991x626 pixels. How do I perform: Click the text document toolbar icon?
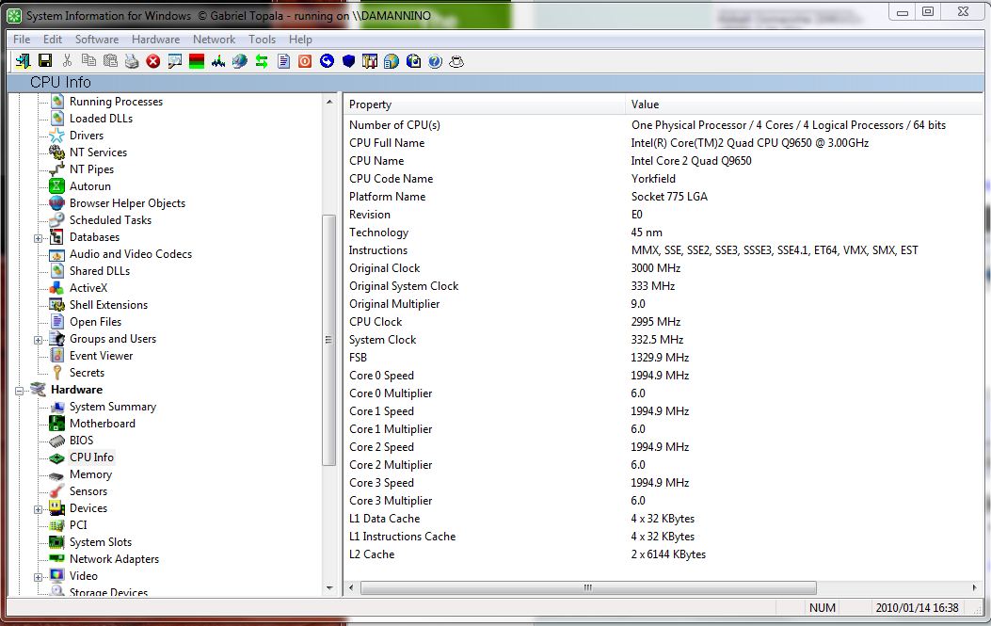coord(284,61)
